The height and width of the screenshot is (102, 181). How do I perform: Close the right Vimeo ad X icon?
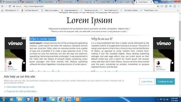pos(173,38)
